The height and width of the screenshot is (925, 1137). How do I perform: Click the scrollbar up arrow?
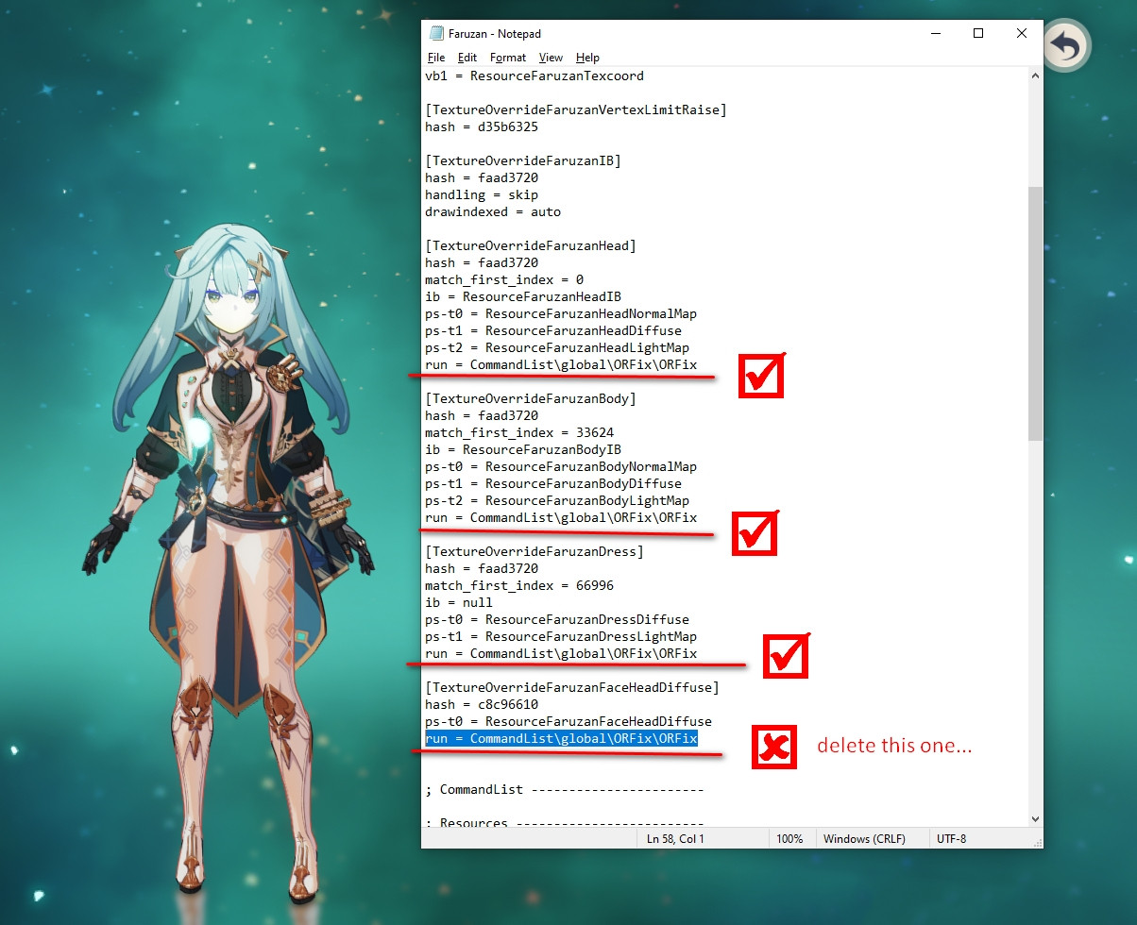[x=1035, y=76]
